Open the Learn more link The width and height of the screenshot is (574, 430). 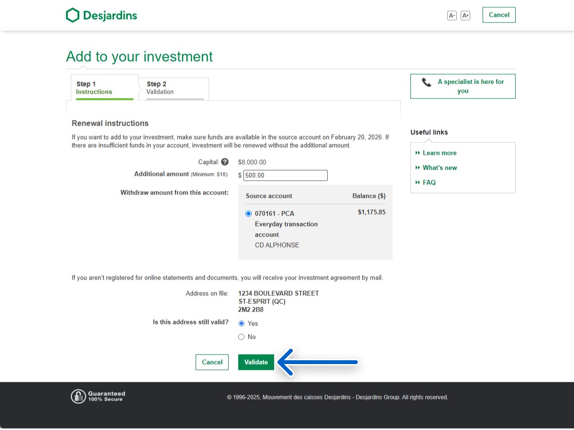pos(439,153)
